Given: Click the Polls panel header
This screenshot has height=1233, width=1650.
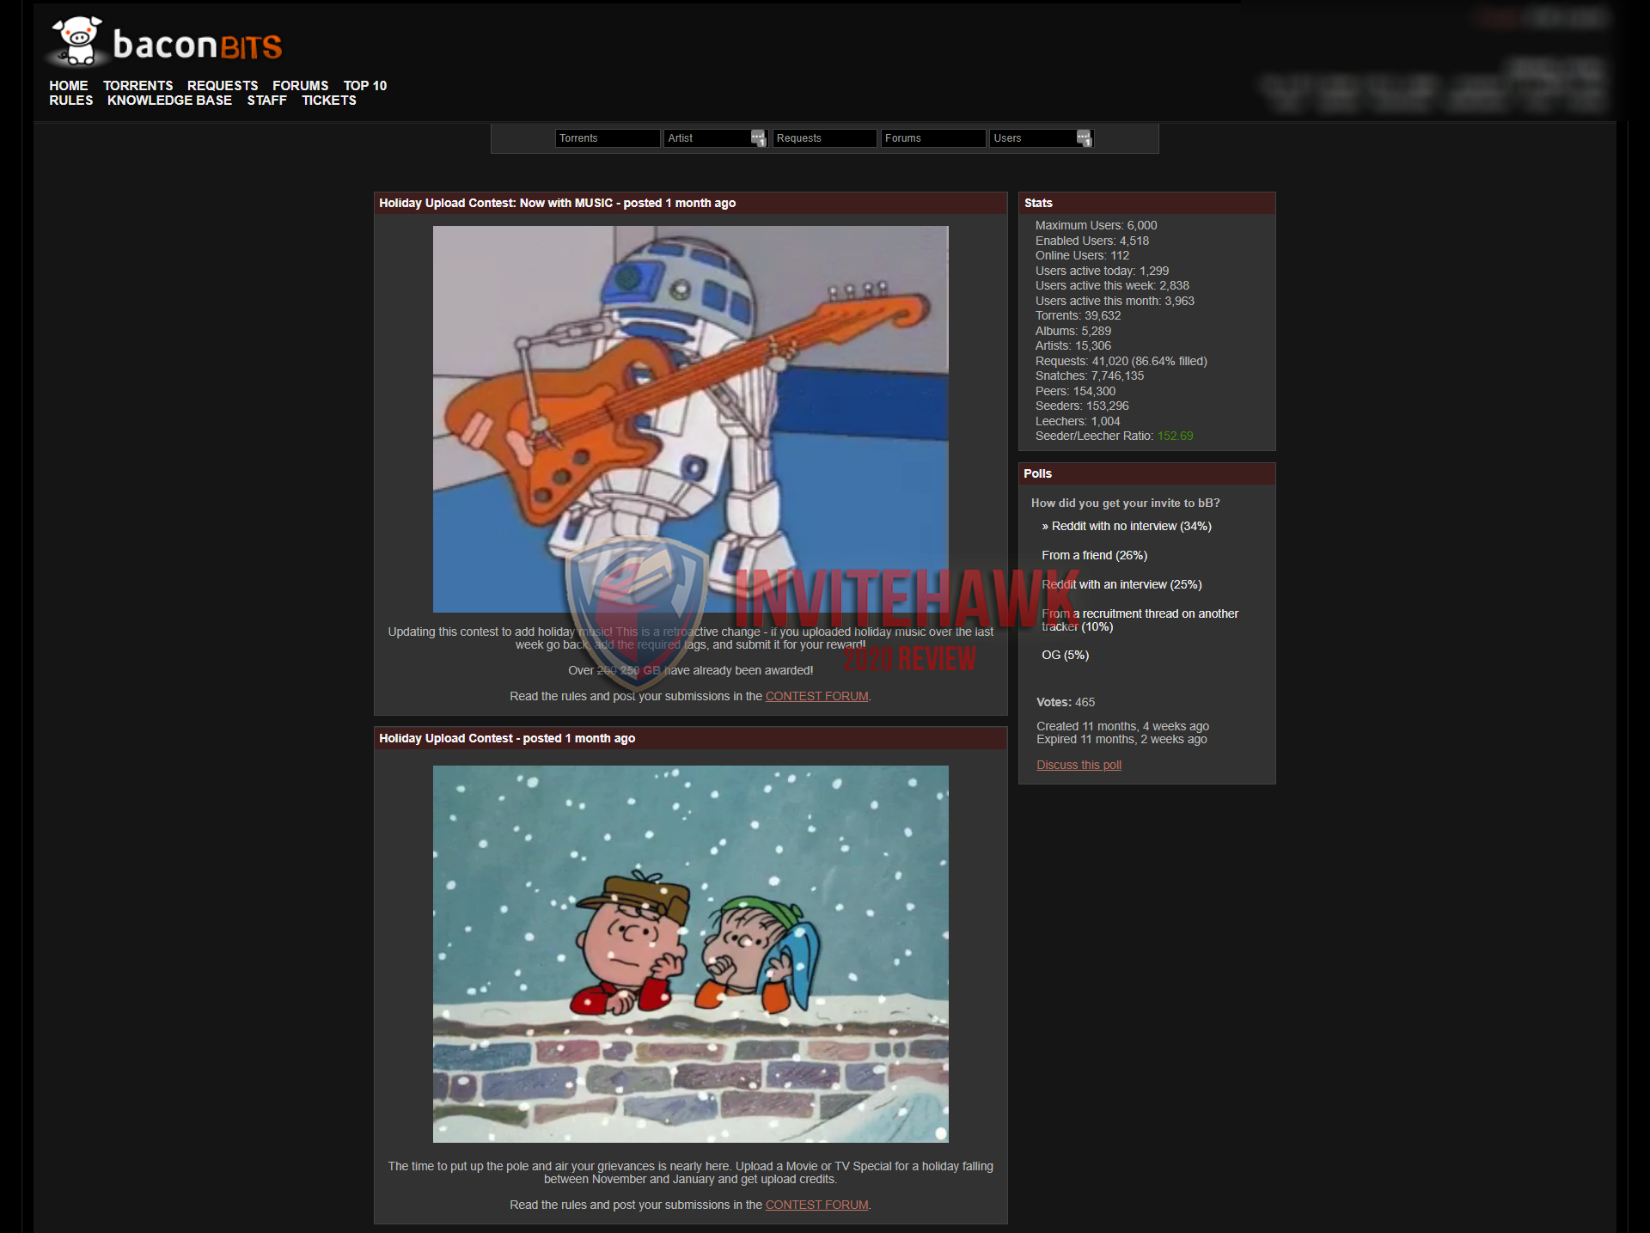Looking at the screenshot, I should point(1147,474).
